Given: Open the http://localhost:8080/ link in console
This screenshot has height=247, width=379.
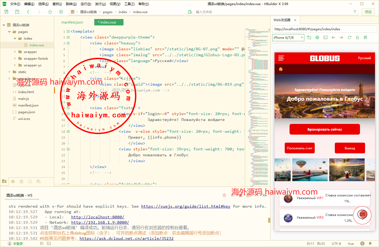Looking at the screenshot, I should 97,217.
